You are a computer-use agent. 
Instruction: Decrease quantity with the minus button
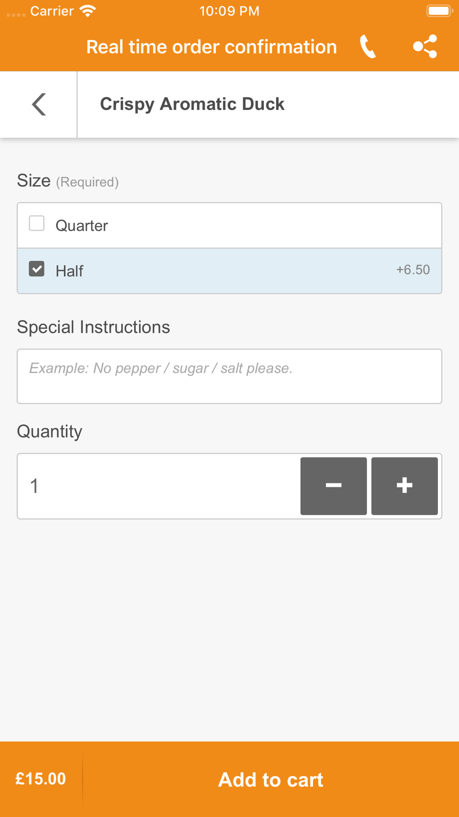(x=334, y=486)
